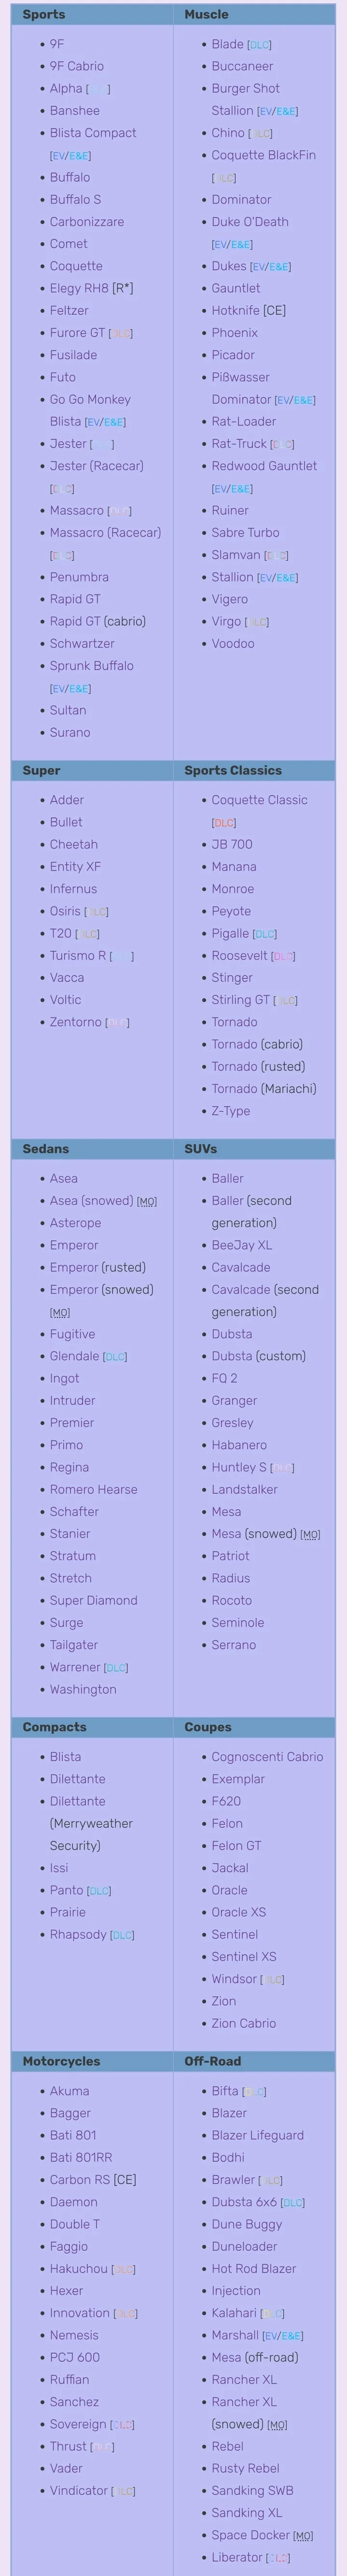Open the Entity XF super car link
Viewport: 347px width, 2576px height.
tap(75, 867)
